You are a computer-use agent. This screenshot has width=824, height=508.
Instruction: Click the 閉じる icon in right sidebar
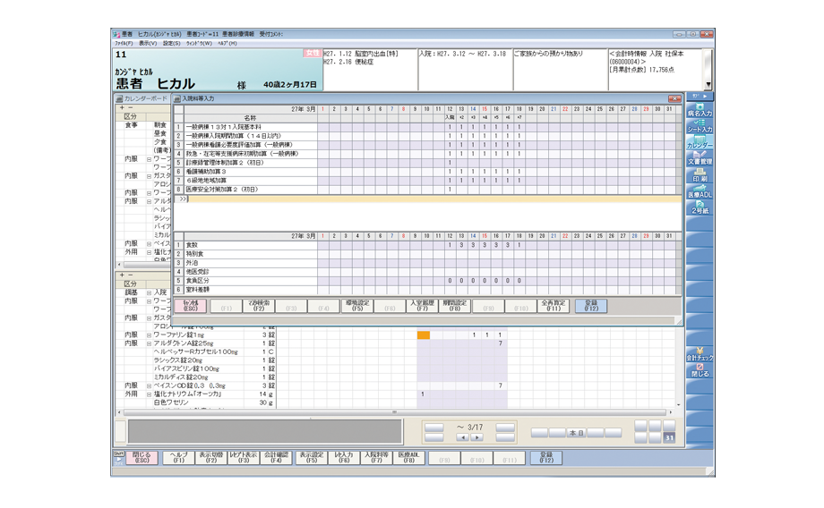699,369
